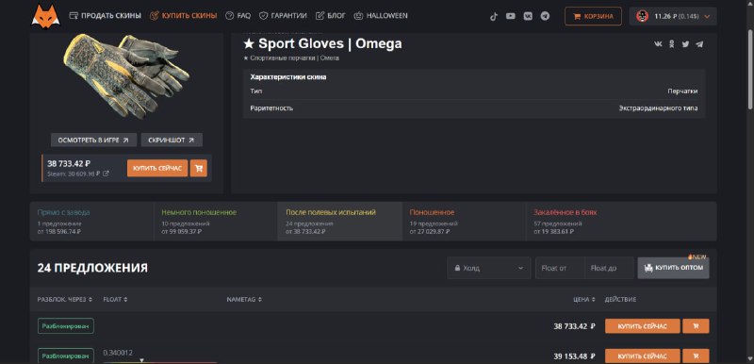Open the VK icon in header
Viewport: 754px width, 364px height.
pos(528,16)
